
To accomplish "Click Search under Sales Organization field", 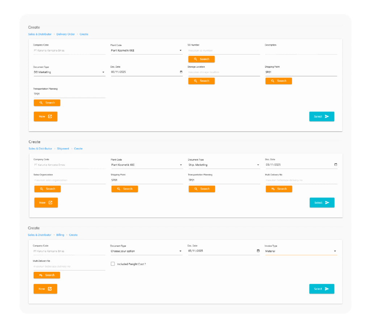I will 47,189.
